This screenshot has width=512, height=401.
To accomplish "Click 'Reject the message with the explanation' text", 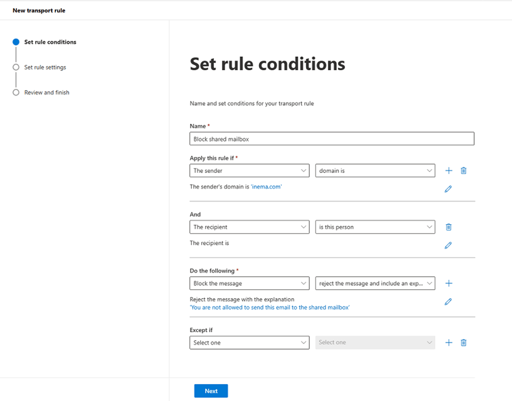I will pyautogui.click(x=242, y=299).
